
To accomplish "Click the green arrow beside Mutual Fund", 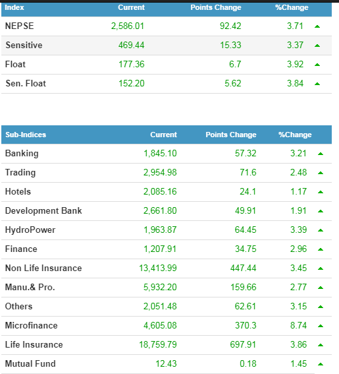I will [321, 364].
